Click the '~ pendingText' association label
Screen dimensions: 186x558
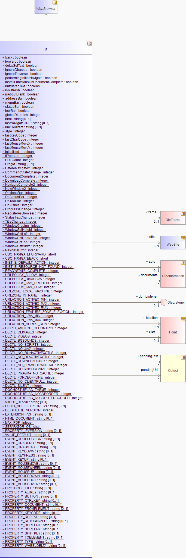point(148,356)
